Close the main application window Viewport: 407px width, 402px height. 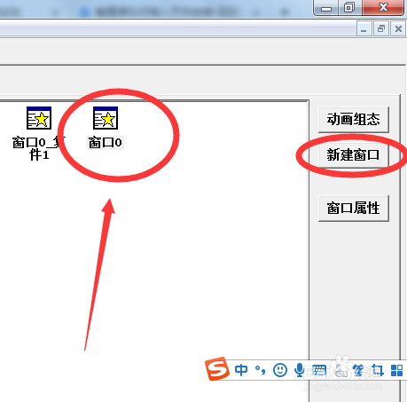(x=383, y=7)
